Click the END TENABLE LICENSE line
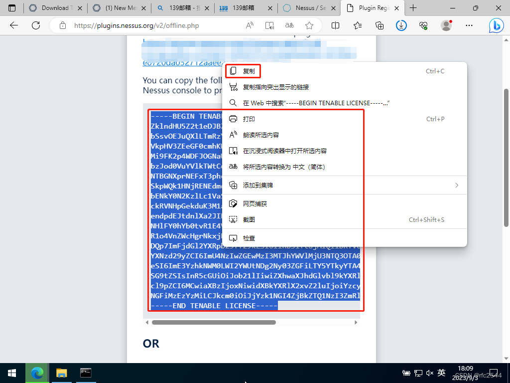Screen dimensions: 510x383 (214, 306)
